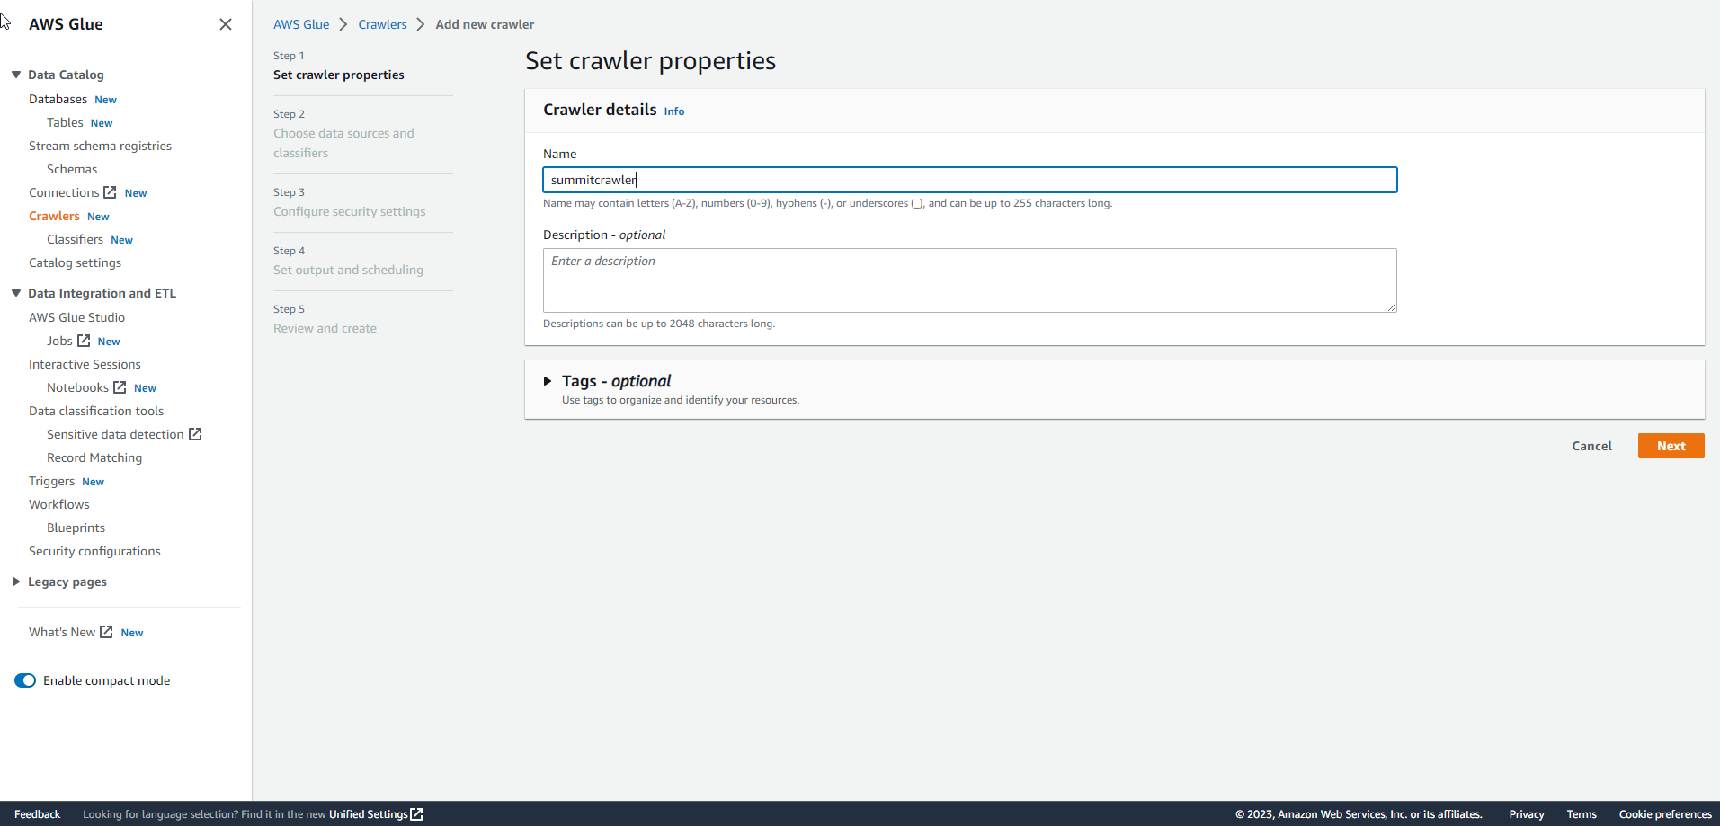Open Classifiers page
The height and width of the screenshot is (826, 1720).
[x=75, y=239]
